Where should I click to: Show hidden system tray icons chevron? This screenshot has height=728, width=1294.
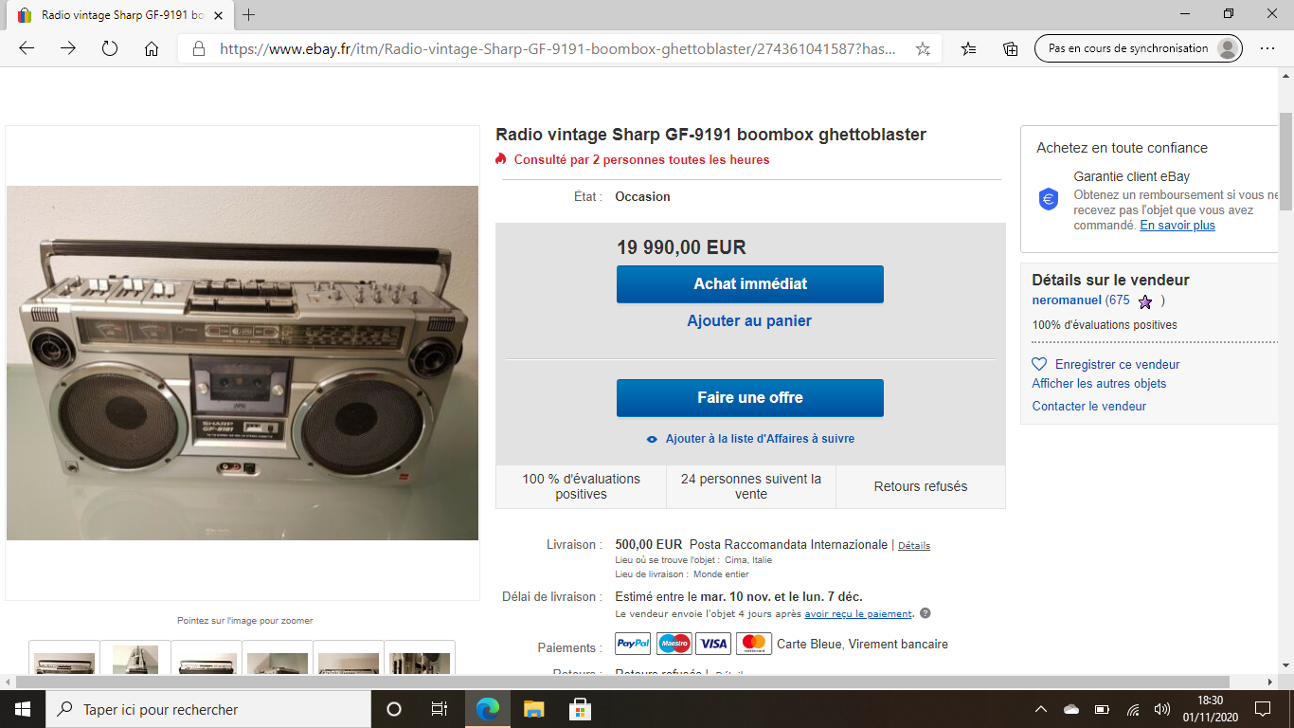1041,709
